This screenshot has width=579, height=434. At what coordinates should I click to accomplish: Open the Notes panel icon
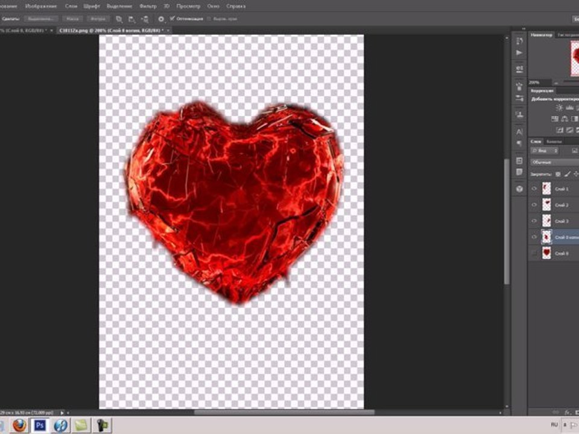coord(519,172)
